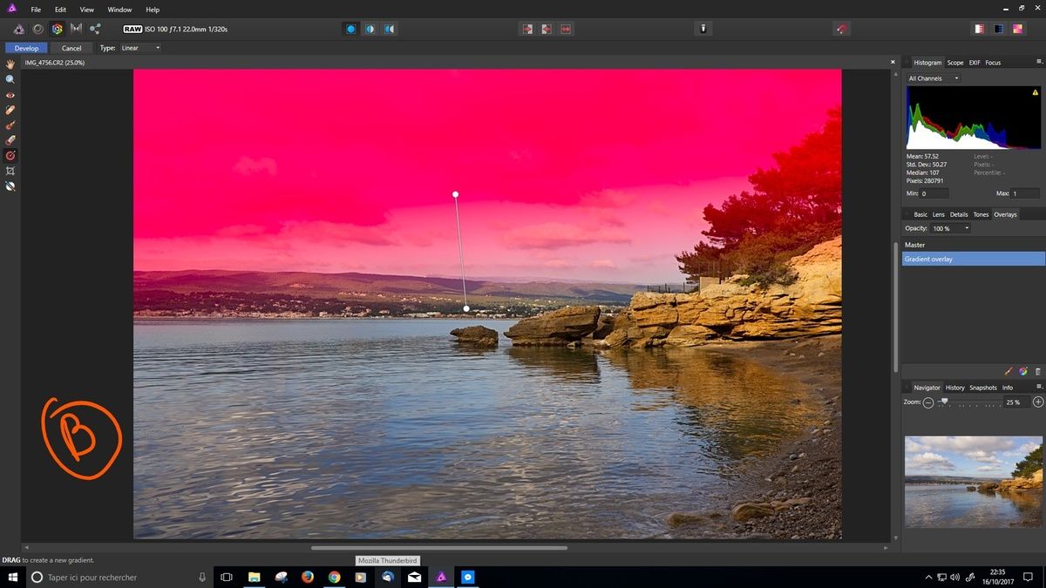Screen dimensions: 1046x588
Task: Select the Blemish Removal tool
Action: coord(10,110)
